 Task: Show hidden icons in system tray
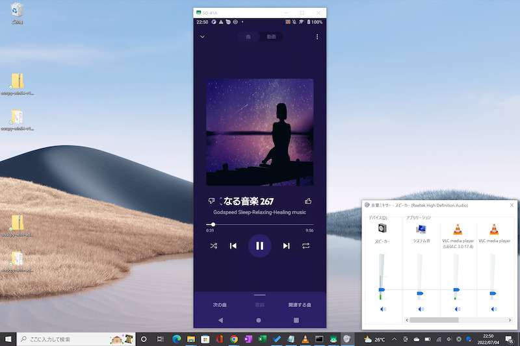click(394, 339)
